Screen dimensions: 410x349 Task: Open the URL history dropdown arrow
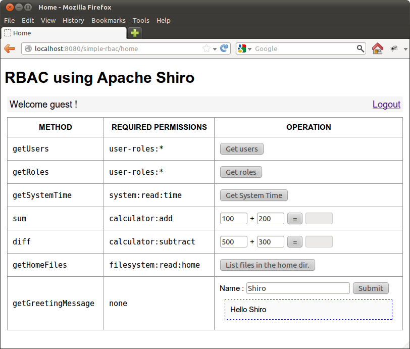pyautogui.click(x=215, y=49)
